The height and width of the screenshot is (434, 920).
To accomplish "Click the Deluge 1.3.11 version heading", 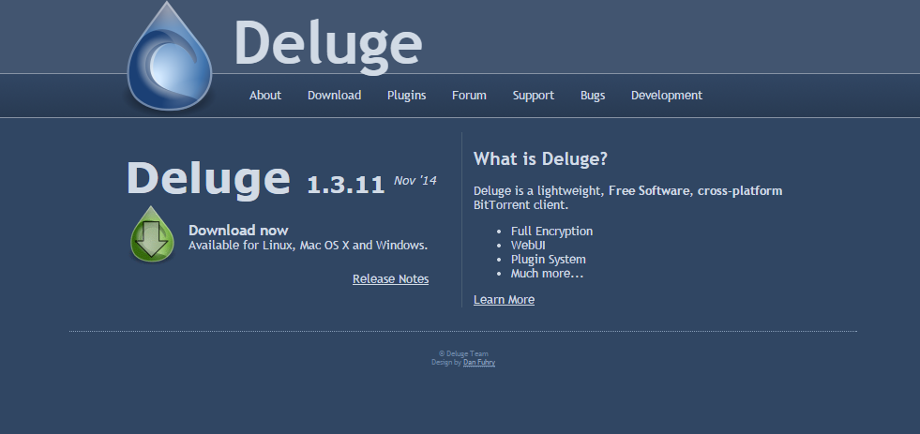I will pyautogui.click(x=255, y=179).
